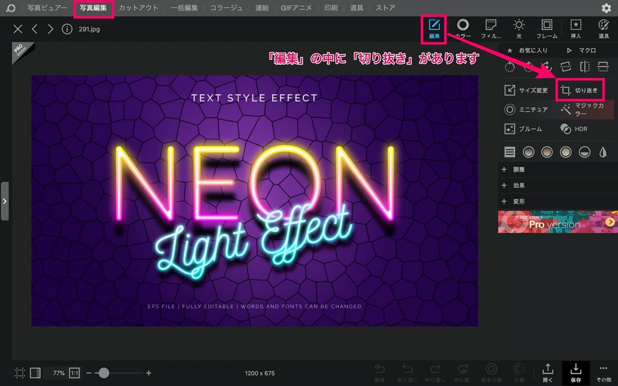Click the straighten image icon
This screenshot has width=618, height=386.
coord(565,66)
